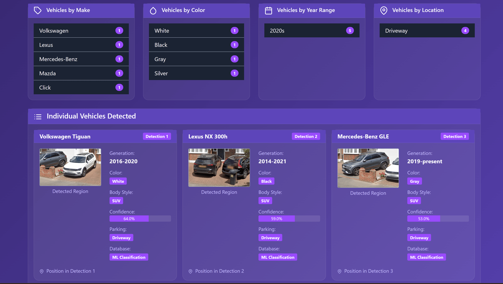Click the list icon beside Individual Vehicles Detected

click(38, 117)
